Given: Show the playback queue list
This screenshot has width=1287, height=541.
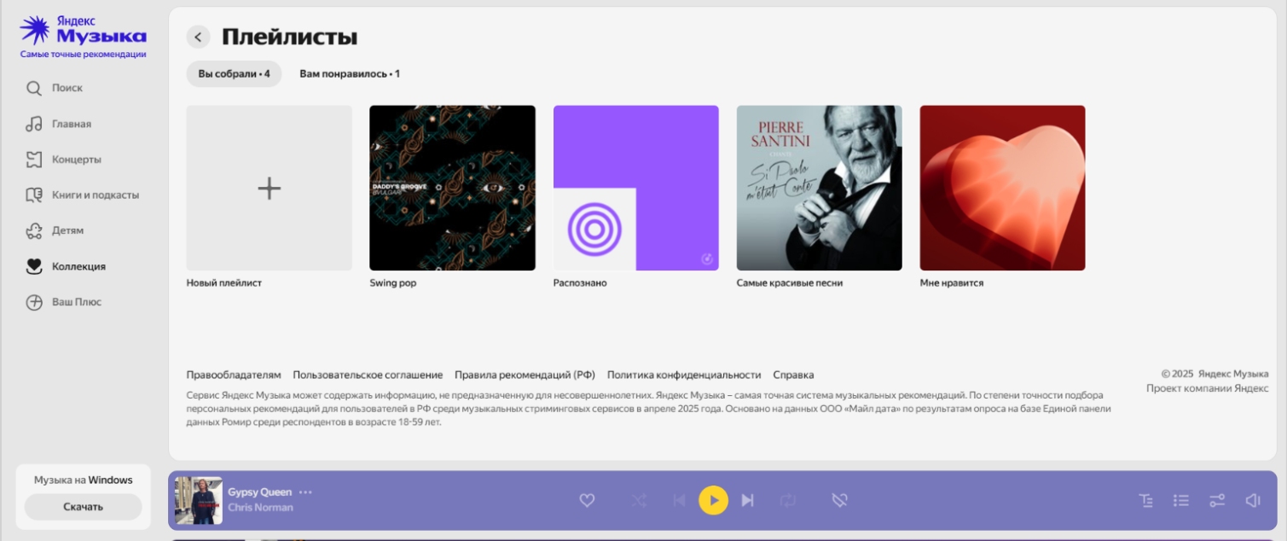Looking at the screenshot, I should coord(1181,501).
